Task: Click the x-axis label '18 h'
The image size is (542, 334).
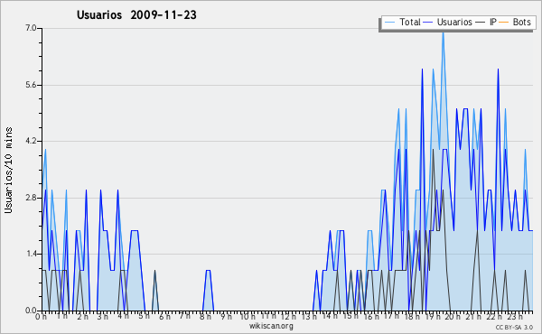Action: pyautogui.click(x=412, y=317)
